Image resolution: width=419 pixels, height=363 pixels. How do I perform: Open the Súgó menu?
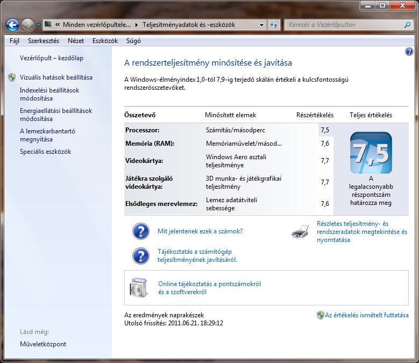pyautogui.click(x=133, y=41)
